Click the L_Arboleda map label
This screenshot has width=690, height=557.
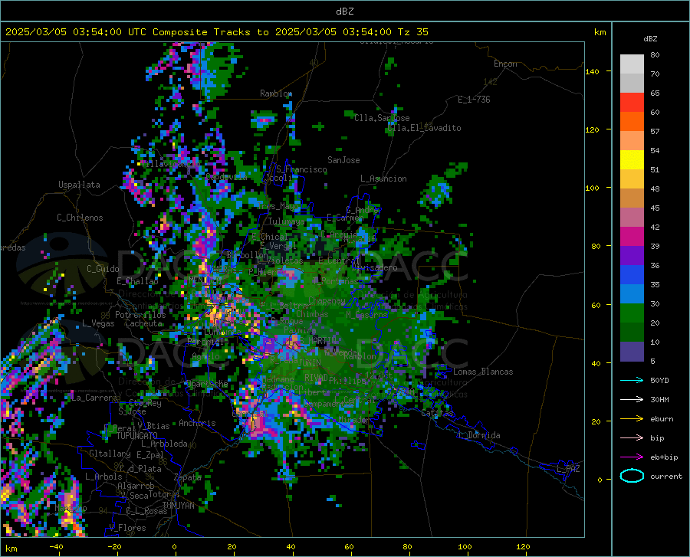pos(164,444)
